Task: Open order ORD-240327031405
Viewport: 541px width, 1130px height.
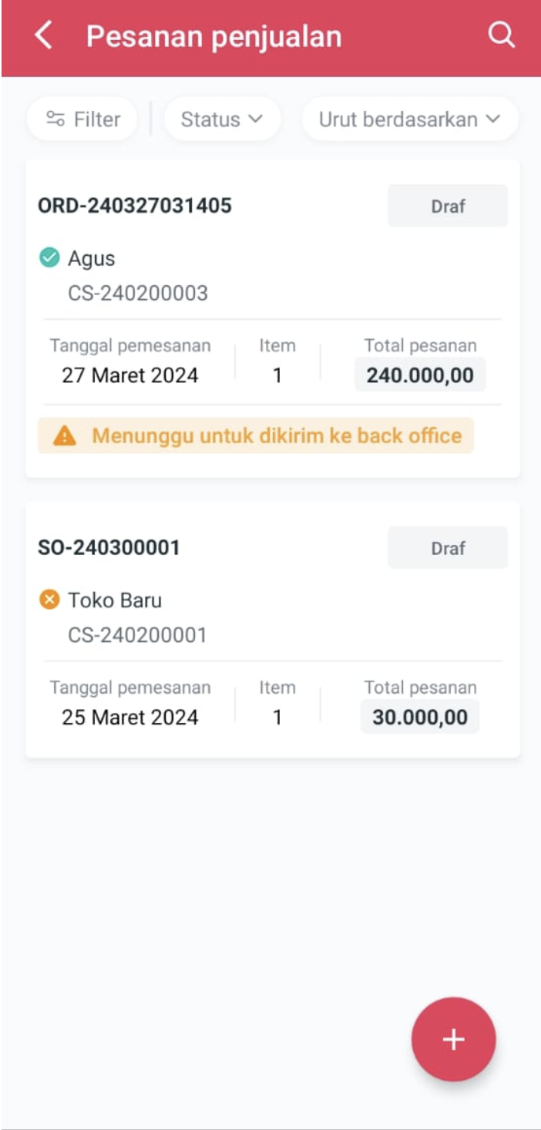Action: point(135,206)
